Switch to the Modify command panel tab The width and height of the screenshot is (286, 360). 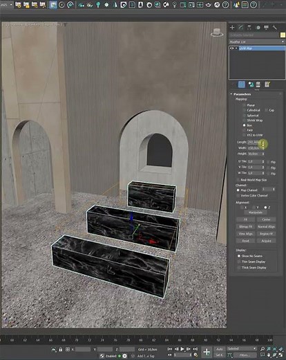(241, 28)
